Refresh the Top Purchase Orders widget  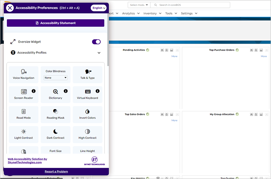(x=256, y=50)
